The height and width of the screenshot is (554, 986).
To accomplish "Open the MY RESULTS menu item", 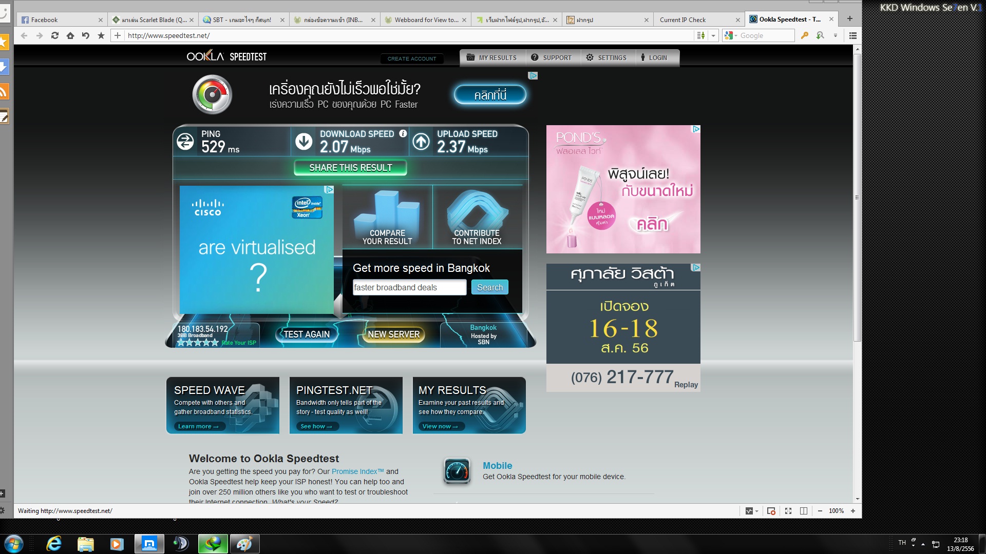I will (x=491, y=57).
